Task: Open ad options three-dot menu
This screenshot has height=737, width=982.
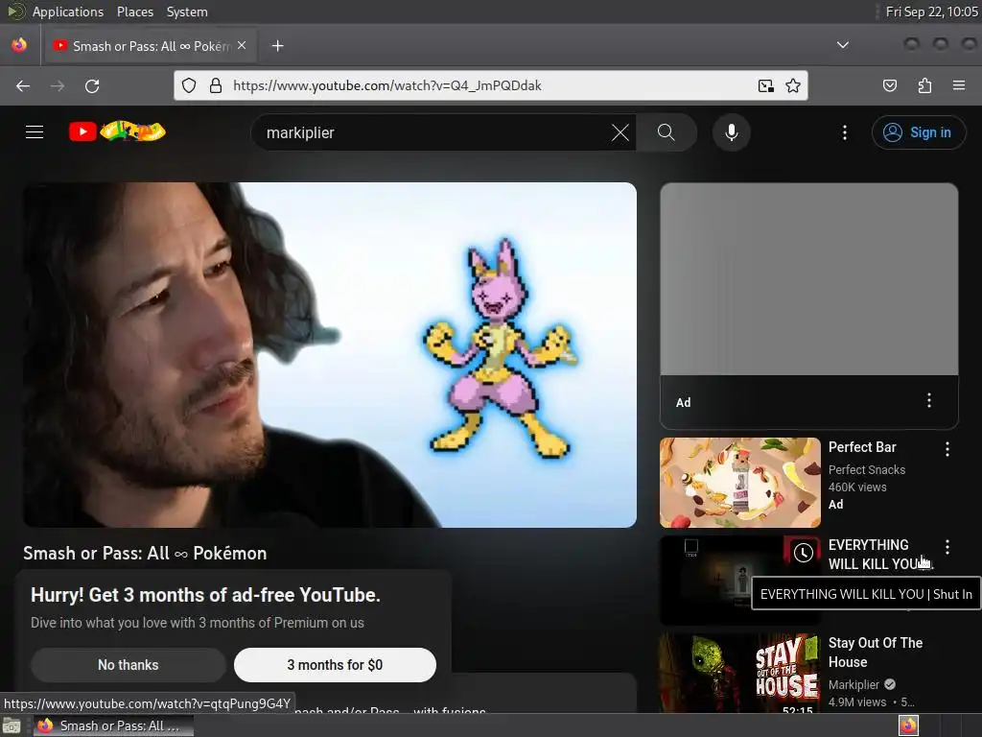Action: point(928,400)
